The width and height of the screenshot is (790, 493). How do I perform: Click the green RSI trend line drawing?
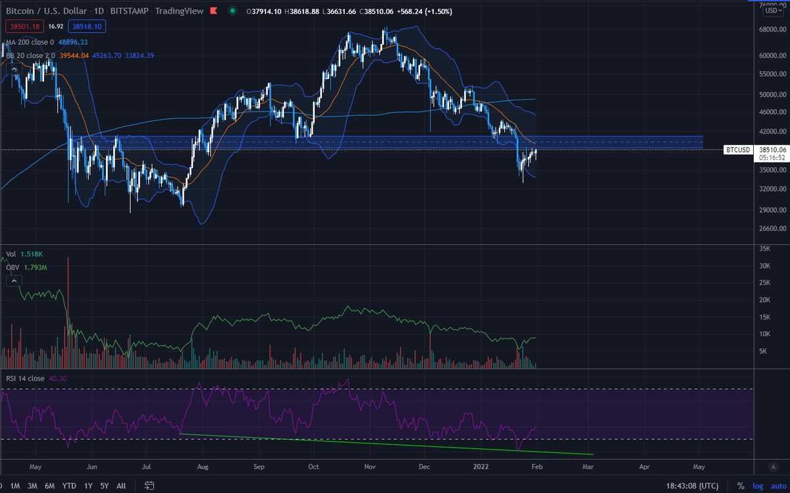387,444
